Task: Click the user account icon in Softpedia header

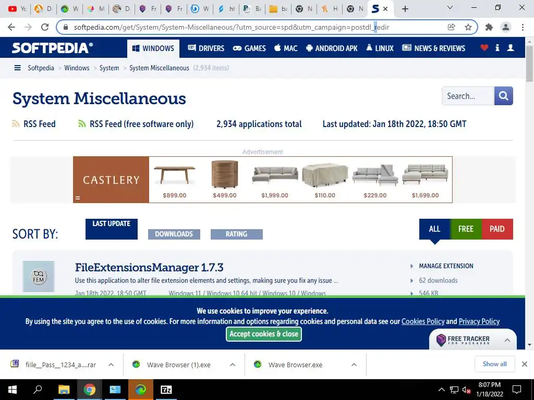Action: (511, 47)
